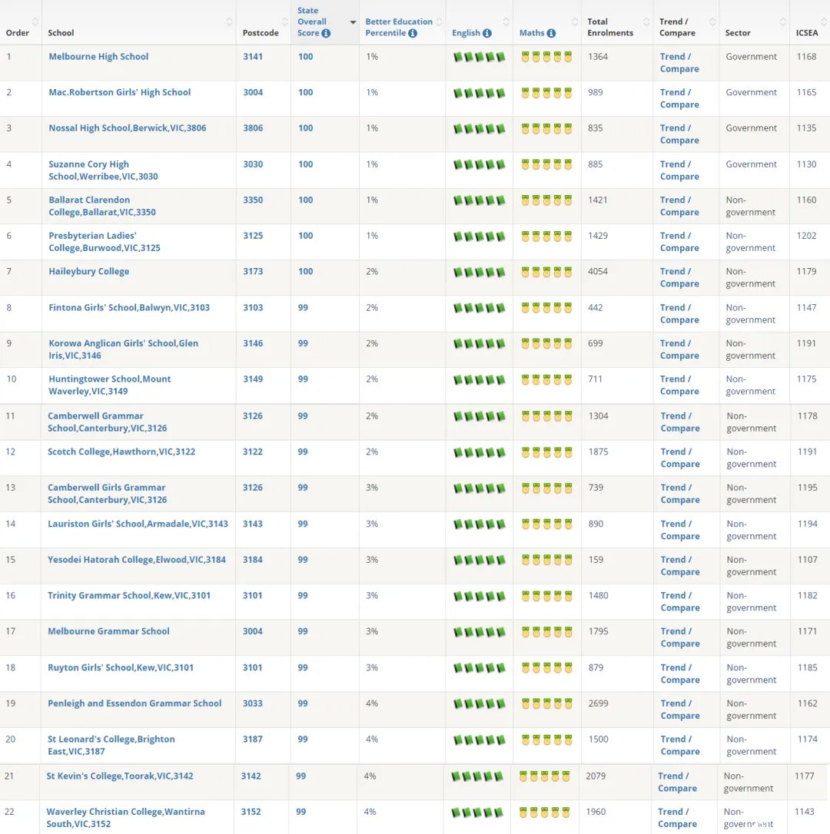Open Huntingtower School link
Viewport: 830px width, 834px height.
tap(110, 385)
